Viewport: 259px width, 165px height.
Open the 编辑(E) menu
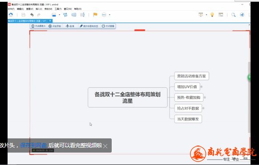[x=20, y=9]
